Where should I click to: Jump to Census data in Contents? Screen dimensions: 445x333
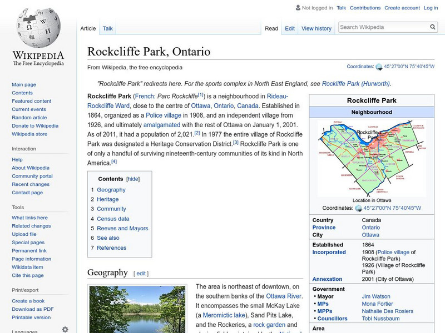pyautogui.click(x=113, y=219)
